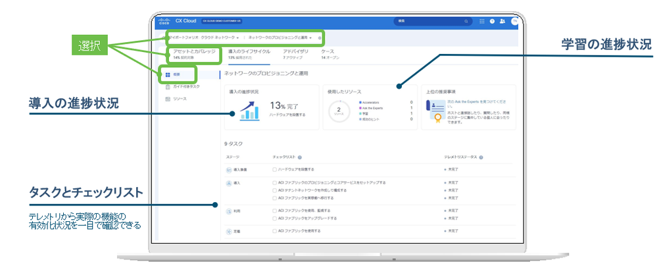
Task: Select ガイド付きタスク in the left sidebar
Action: [185, 87]
